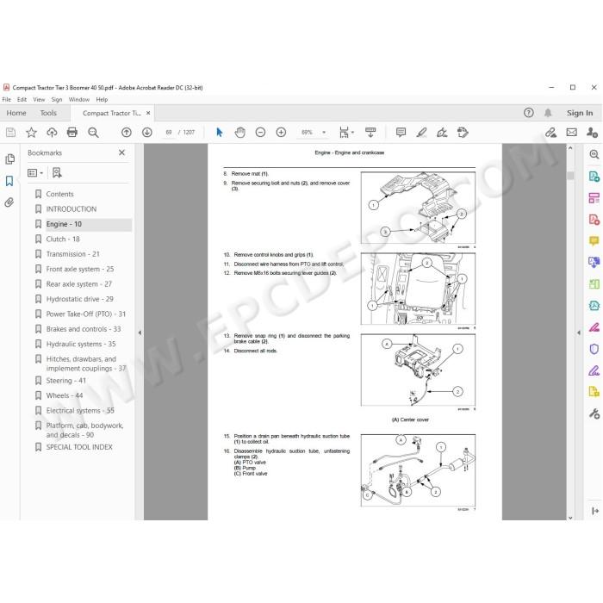Viewport: 603px width, 603px height.
Task: Open the View menu
Action: (x=39, y=100)
